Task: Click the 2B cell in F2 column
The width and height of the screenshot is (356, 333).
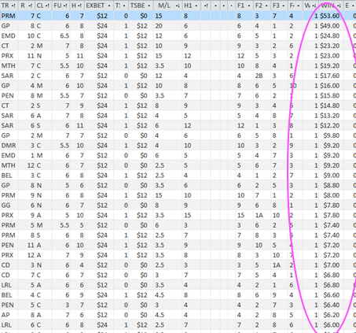Action: pos(262,76)
